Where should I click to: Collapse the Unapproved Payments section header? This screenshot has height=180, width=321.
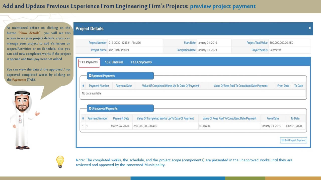(120, 108)
